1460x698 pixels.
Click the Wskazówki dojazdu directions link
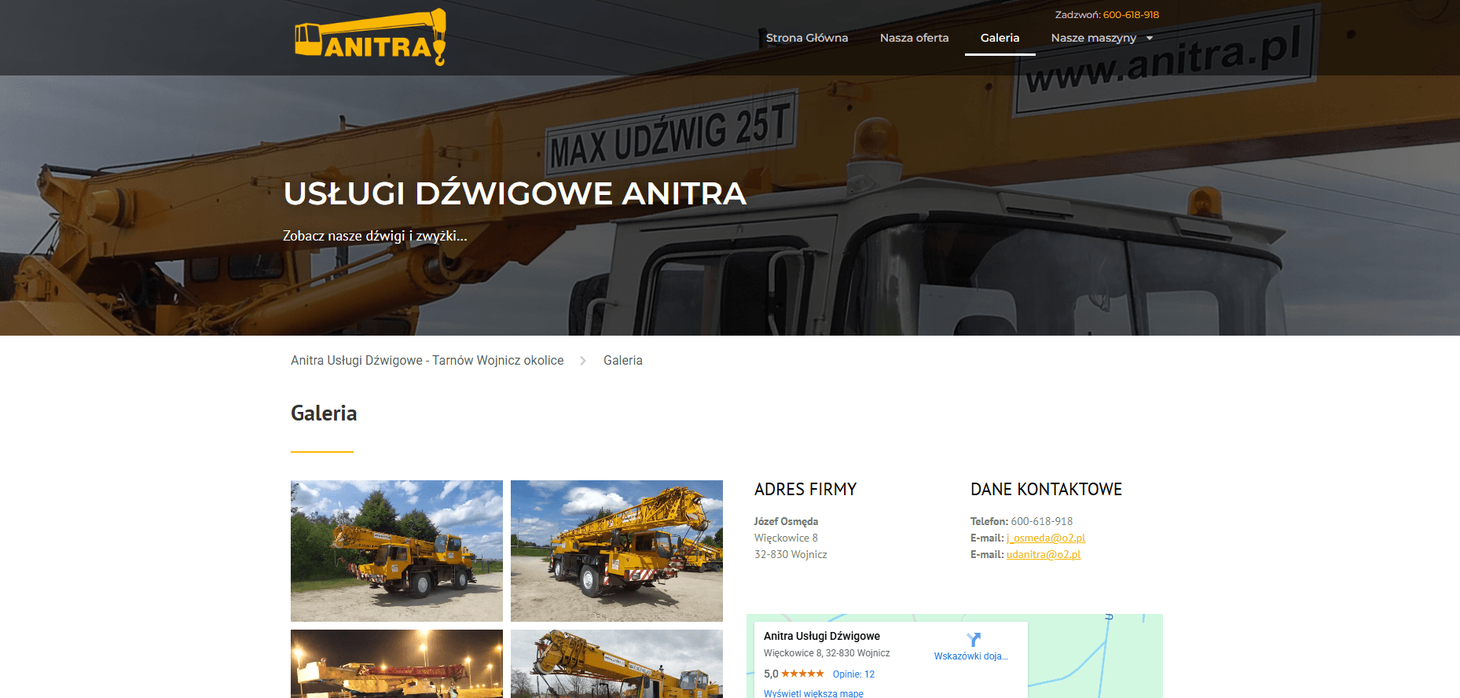coord(970,656)
